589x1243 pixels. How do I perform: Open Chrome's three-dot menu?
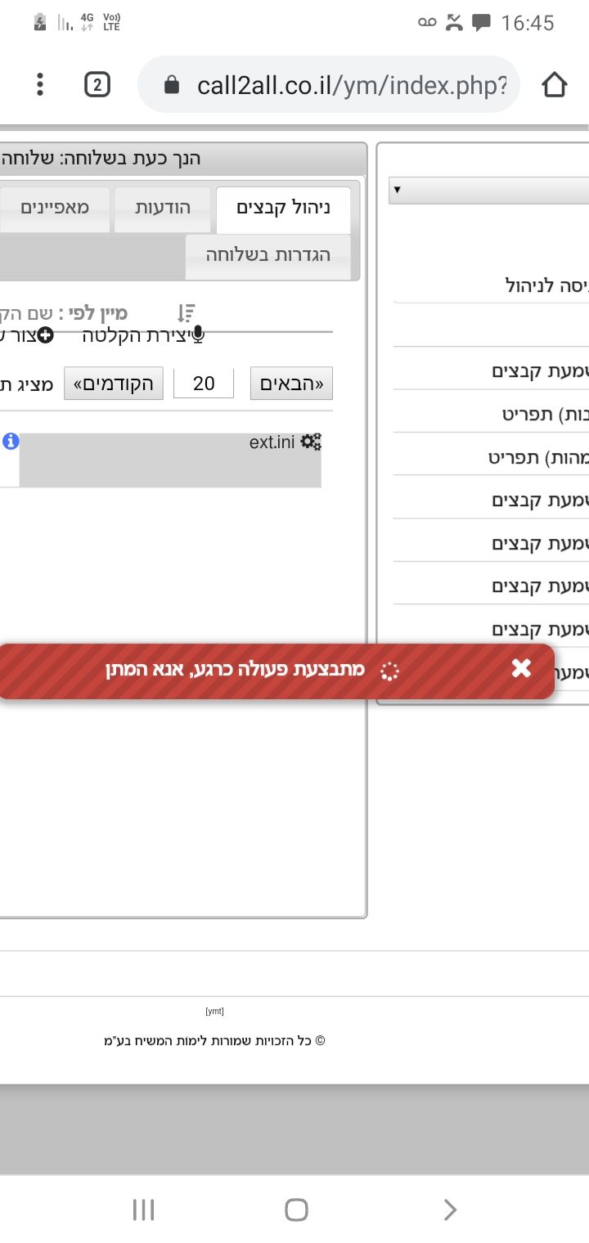(x=39, y=84)
